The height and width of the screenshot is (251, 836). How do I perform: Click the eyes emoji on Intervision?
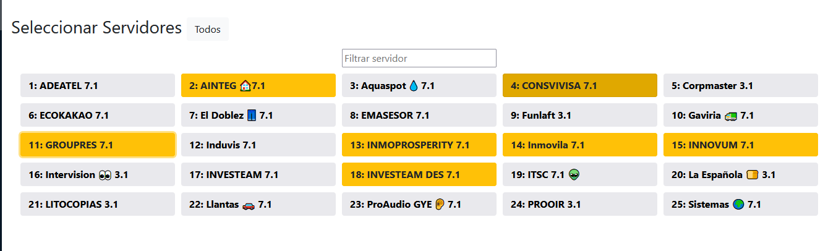tap(105, 175)
